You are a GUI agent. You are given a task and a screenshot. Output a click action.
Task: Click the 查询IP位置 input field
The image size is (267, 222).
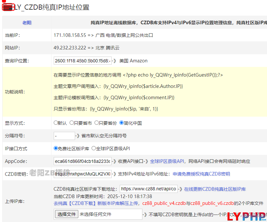[83, 61]
